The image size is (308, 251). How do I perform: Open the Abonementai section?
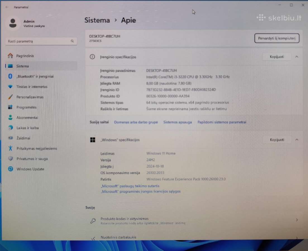click(x=41, y=118)
